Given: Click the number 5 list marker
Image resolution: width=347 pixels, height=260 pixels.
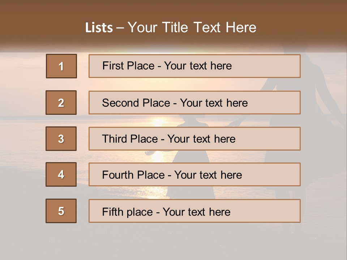Looking at the screenshot, I should coord(61,211).
